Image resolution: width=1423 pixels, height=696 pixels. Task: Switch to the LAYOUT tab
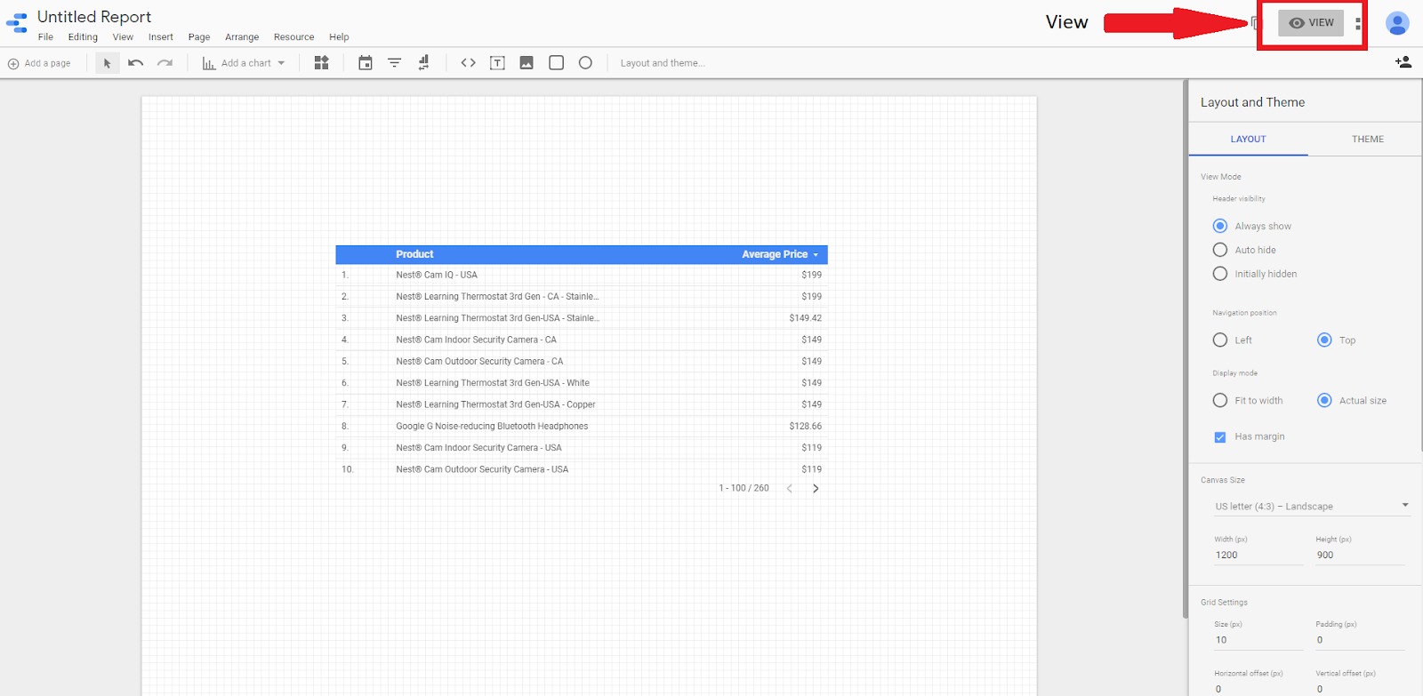[x=1248, y=139]
